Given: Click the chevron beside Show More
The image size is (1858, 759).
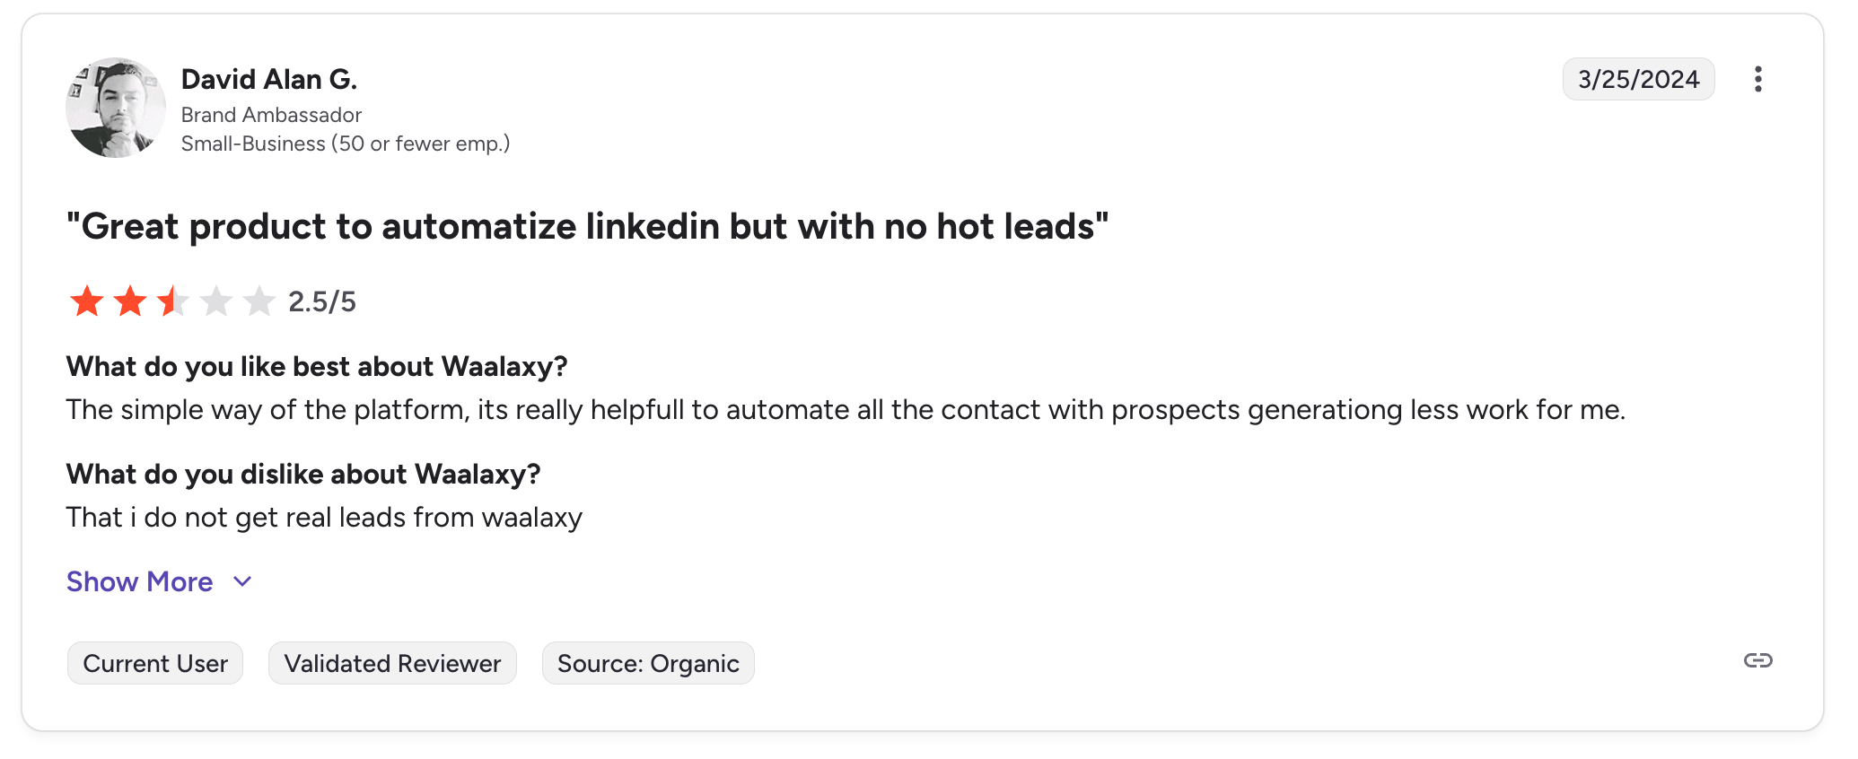Looking at the screenshot, I should point(242,582).
